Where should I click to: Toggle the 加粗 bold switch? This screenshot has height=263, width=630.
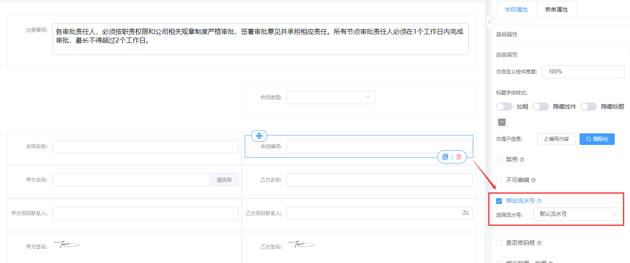(504, 107)
